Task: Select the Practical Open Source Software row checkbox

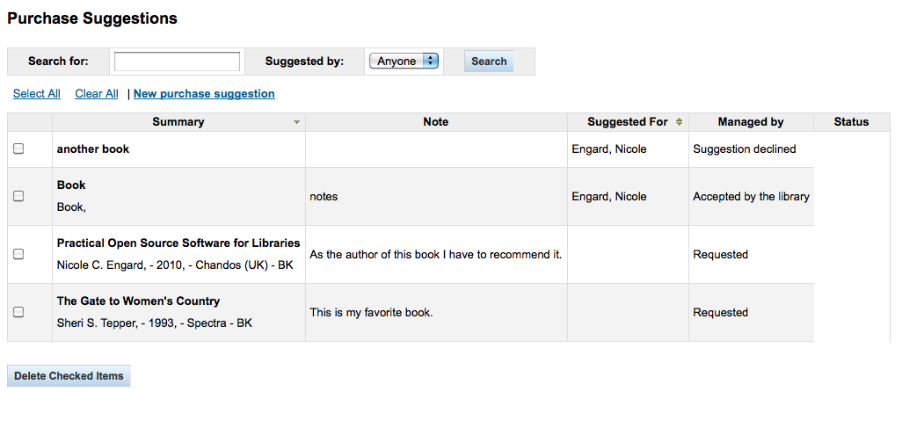Action: [x=18, y=254]
